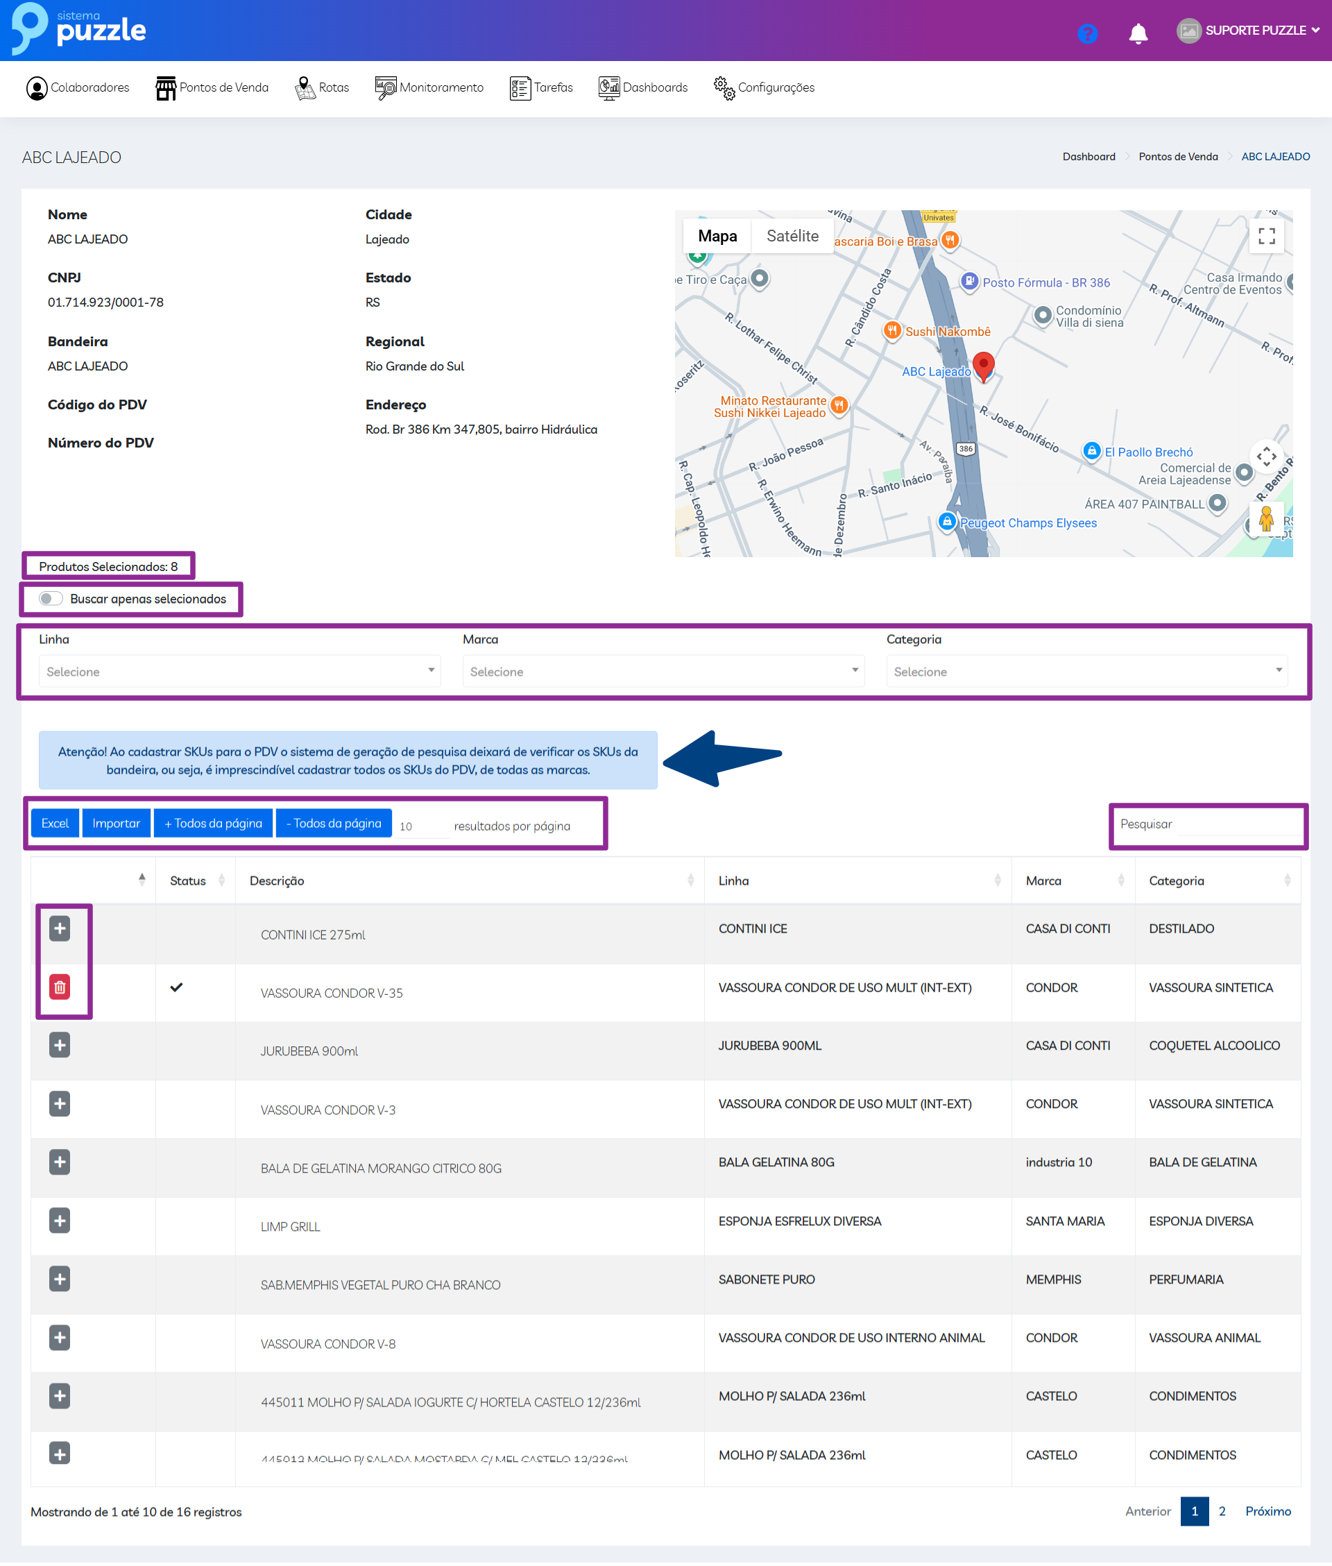Switch map to Satélite view
Image resolution: width=1332 pixels, height=1566 pixels.
point(792,237)
